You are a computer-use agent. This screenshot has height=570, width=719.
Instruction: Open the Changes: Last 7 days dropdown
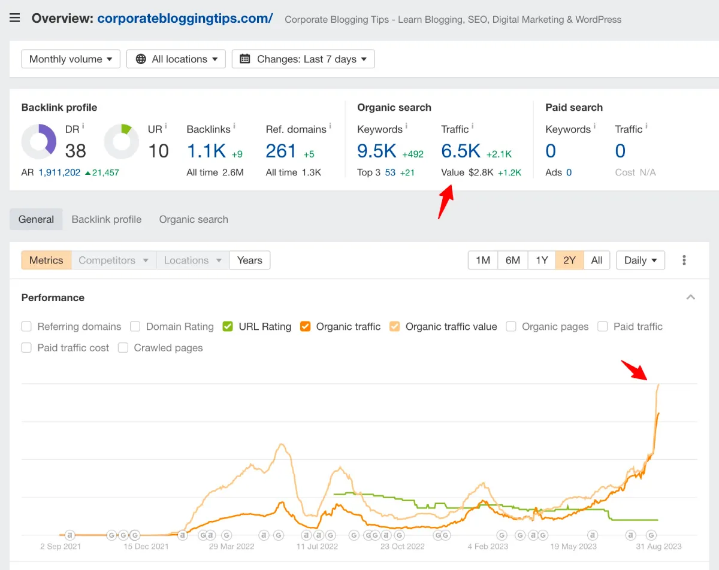pos(303,59)
